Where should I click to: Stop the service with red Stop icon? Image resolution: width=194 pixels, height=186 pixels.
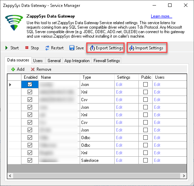[27, 48]
